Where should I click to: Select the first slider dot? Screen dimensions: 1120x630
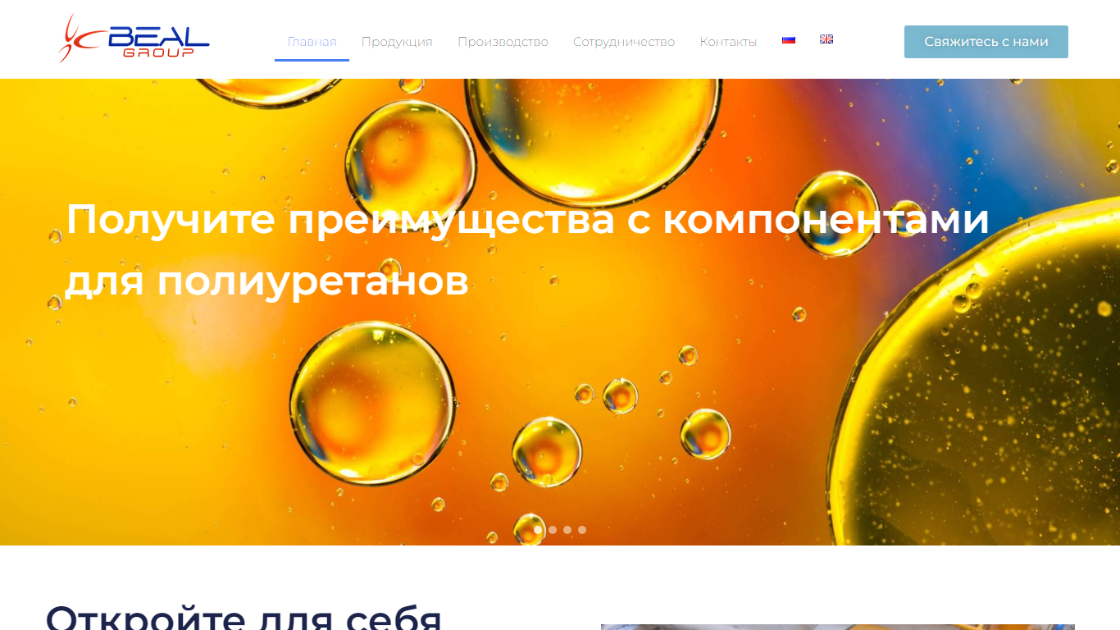(538, 530)
